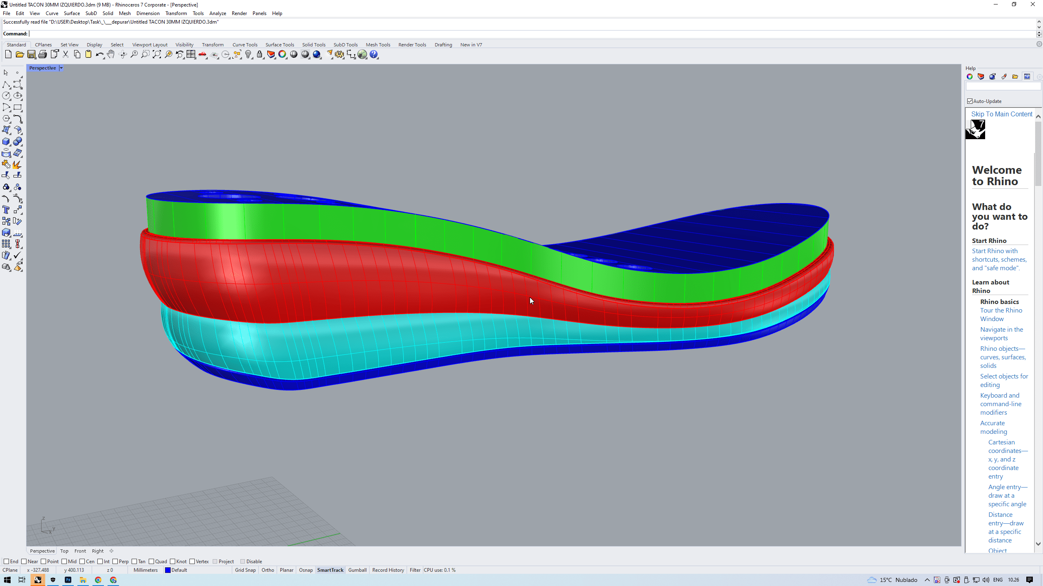Click the Open file folder icon

coord(20,55)
